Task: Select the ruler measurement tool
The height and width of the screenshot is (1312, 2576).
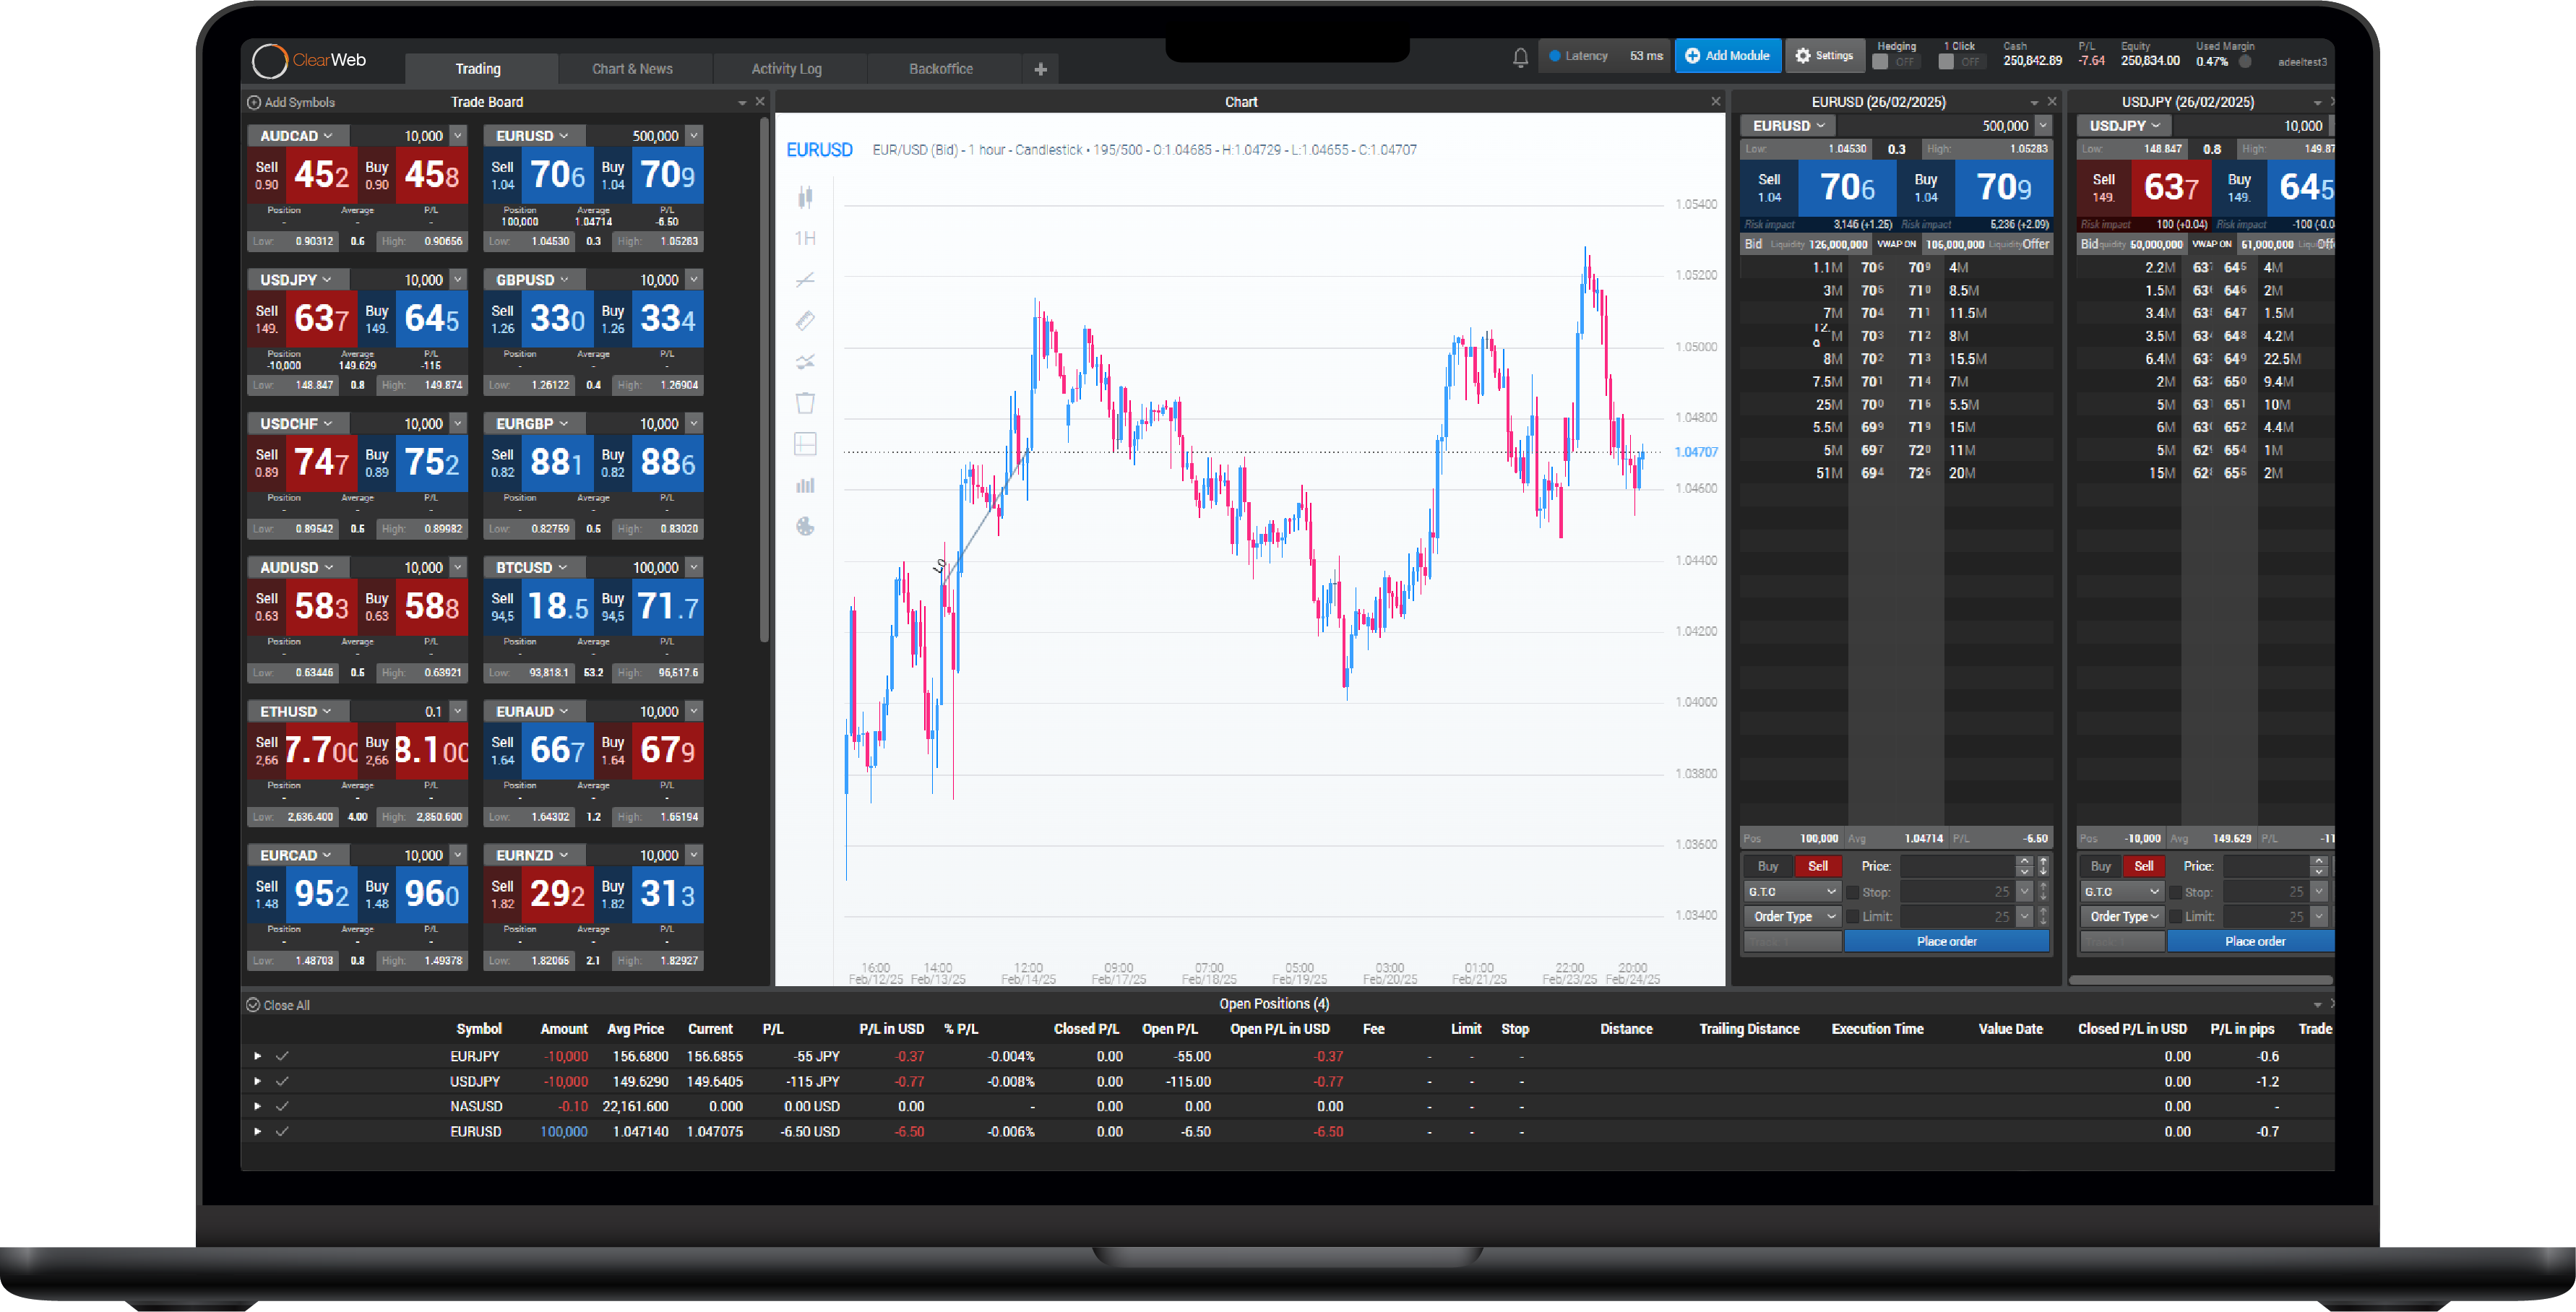Action: [805, 321]
